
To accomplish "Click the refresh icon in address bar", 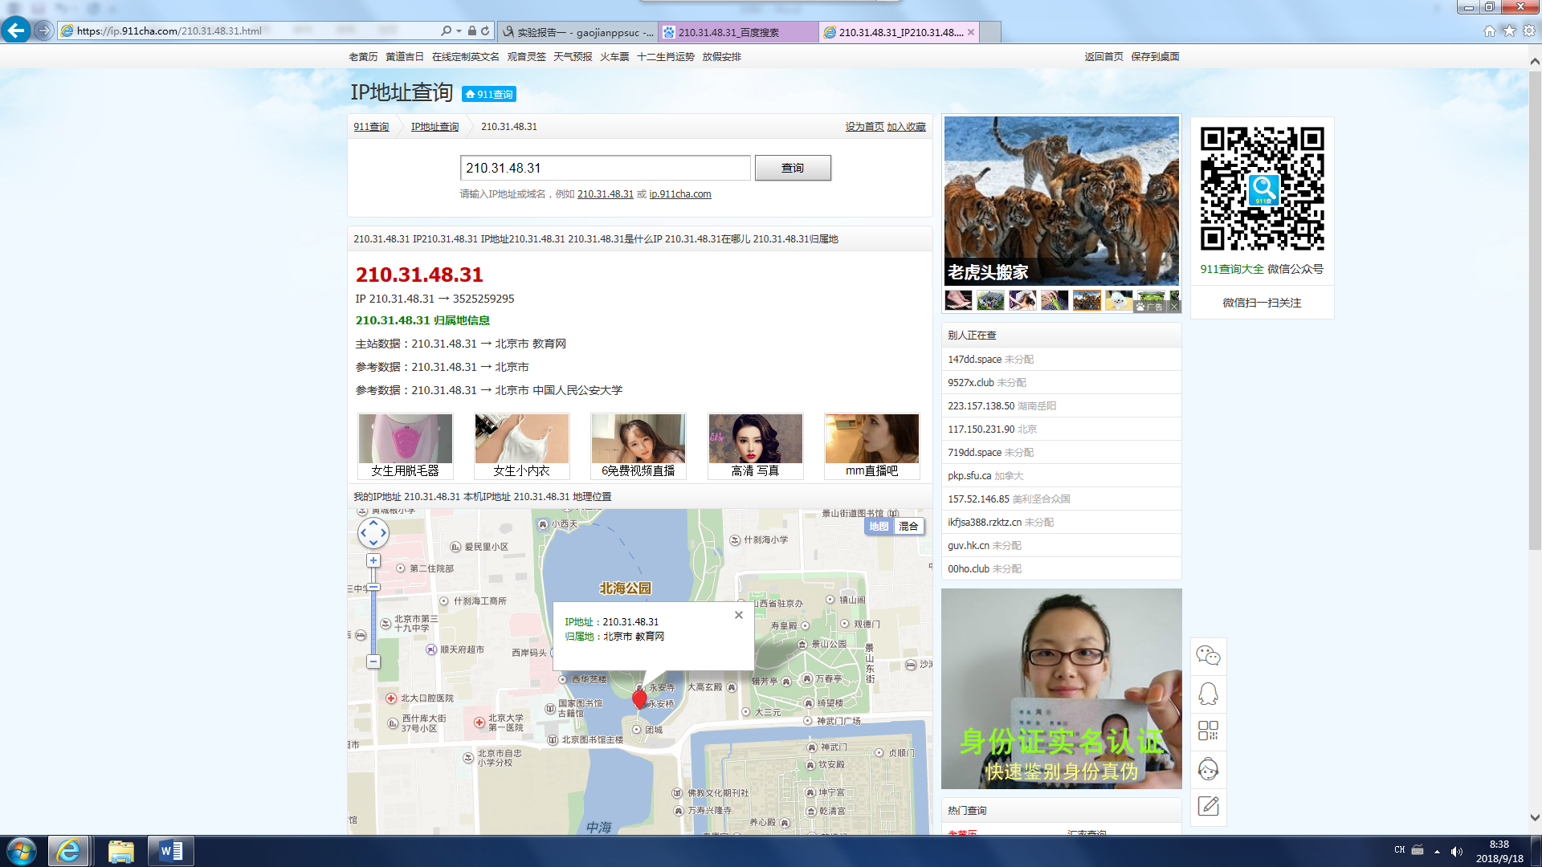I will tap(485, 31).
